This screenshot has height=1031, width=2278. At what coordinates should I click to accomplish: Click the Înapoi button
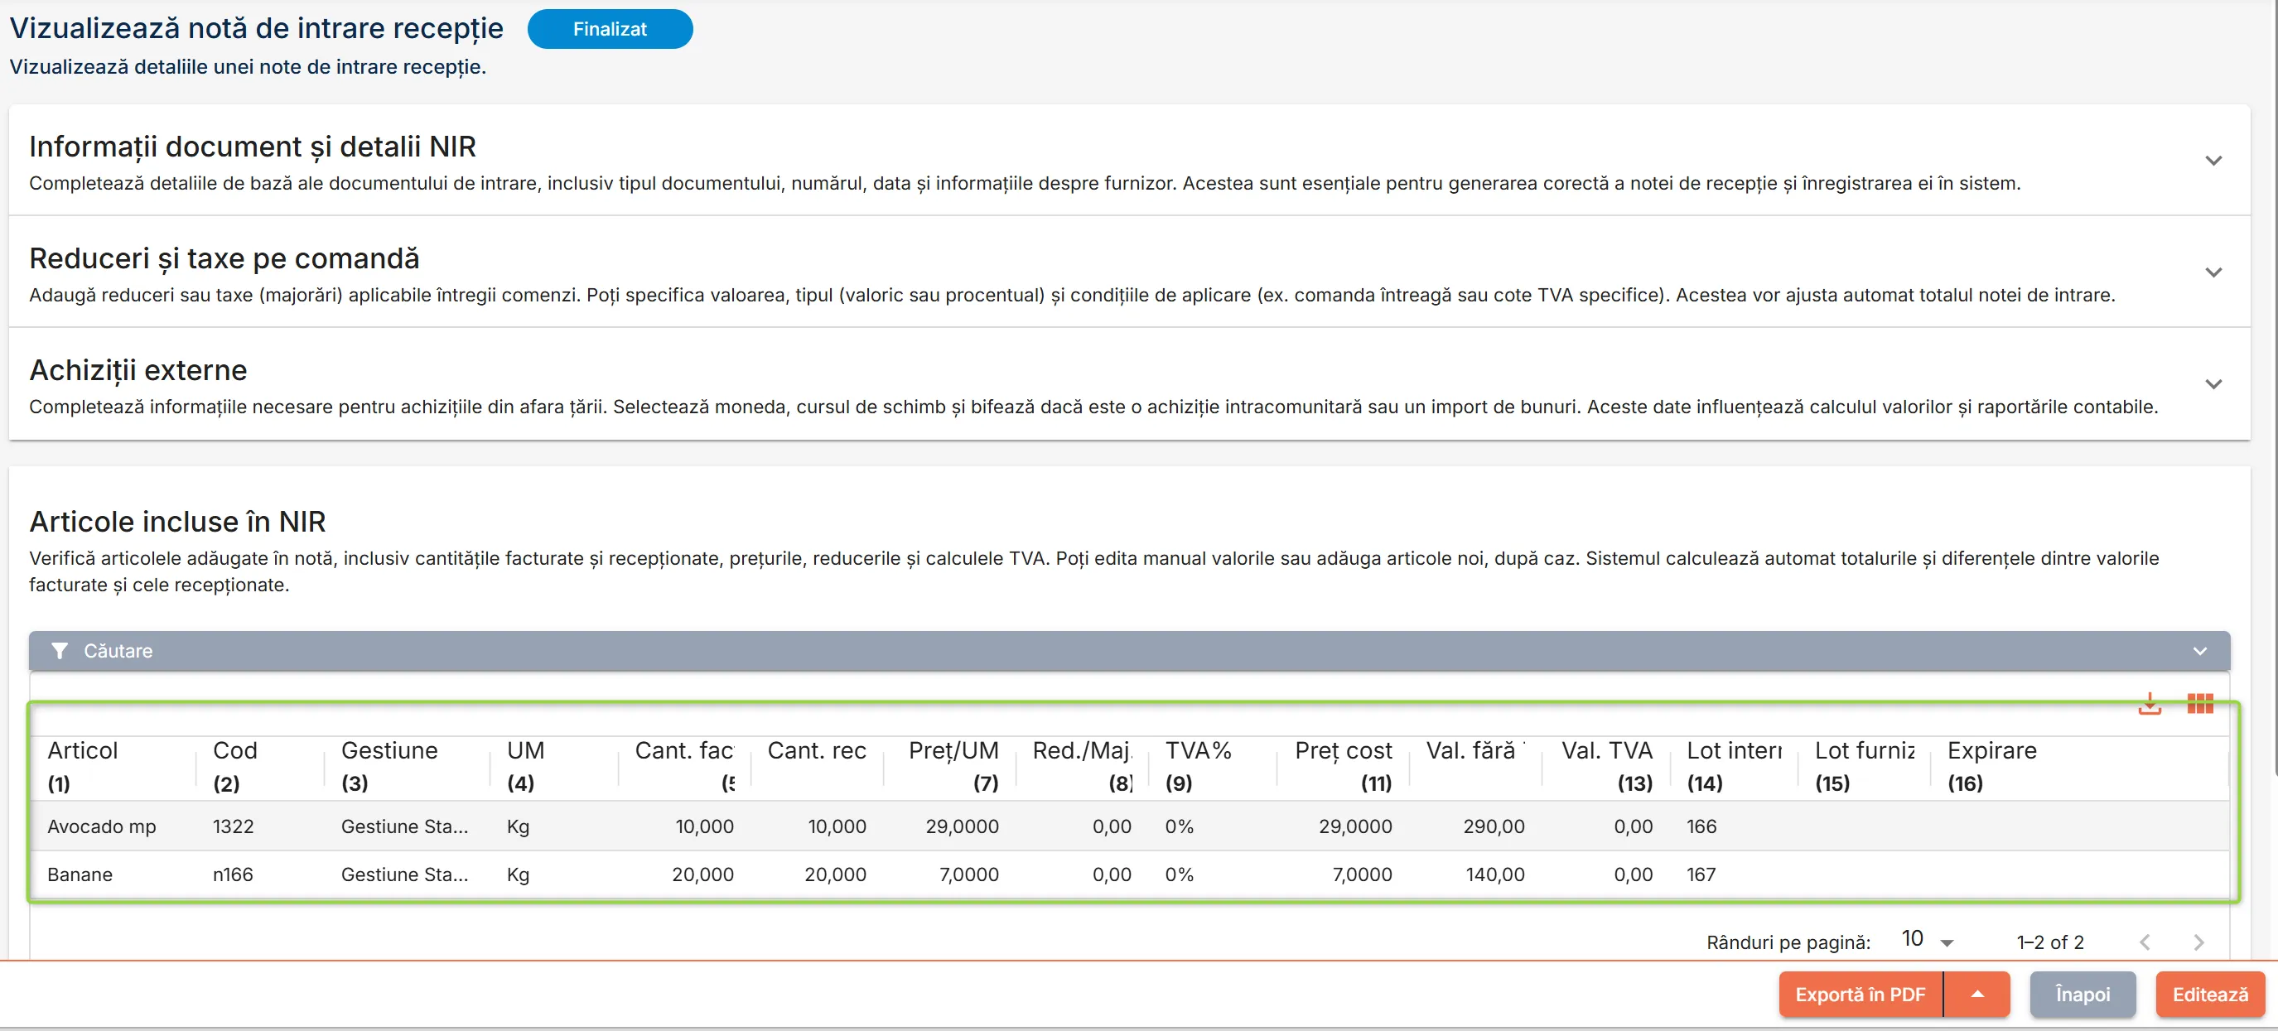pyautogui.click(x=2083, y=995)
